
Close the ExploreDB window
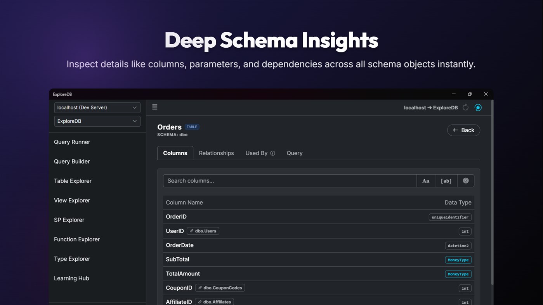point(486,94)
